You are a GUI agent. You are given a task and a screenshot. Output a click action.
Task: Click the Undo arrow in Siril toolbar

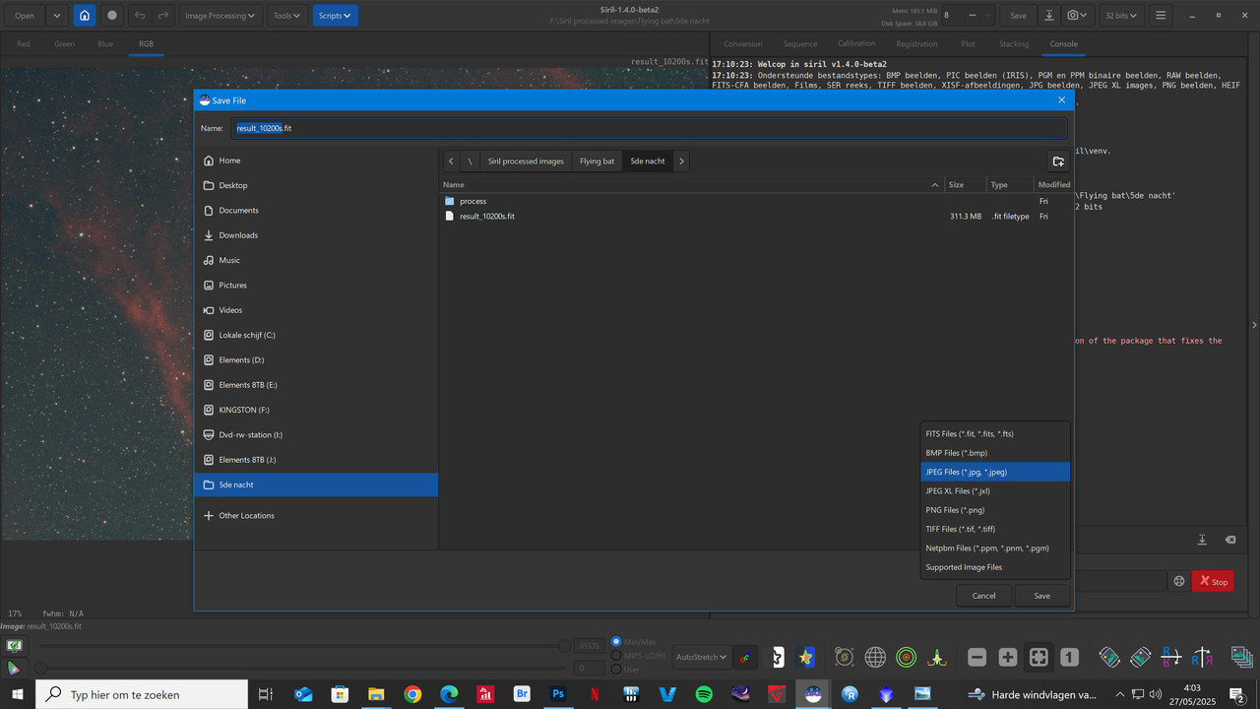click(140, 16)
